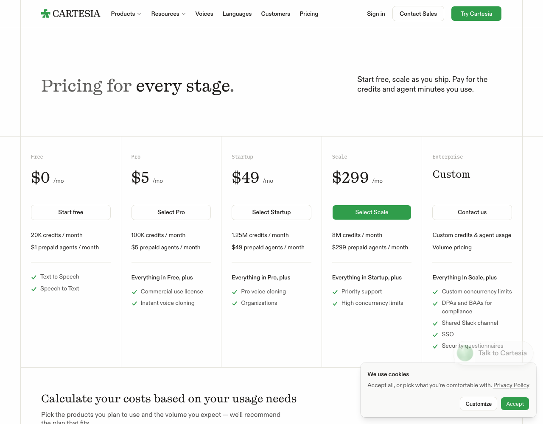Click checkmark beside Priority support
Image resolution: width=543 pixels, height=424 pixels.
pos(335,292)
